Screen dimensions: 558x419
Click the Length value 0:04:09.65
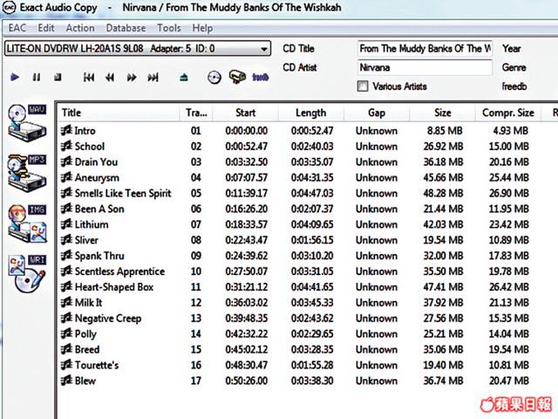[x=312, y=224]
